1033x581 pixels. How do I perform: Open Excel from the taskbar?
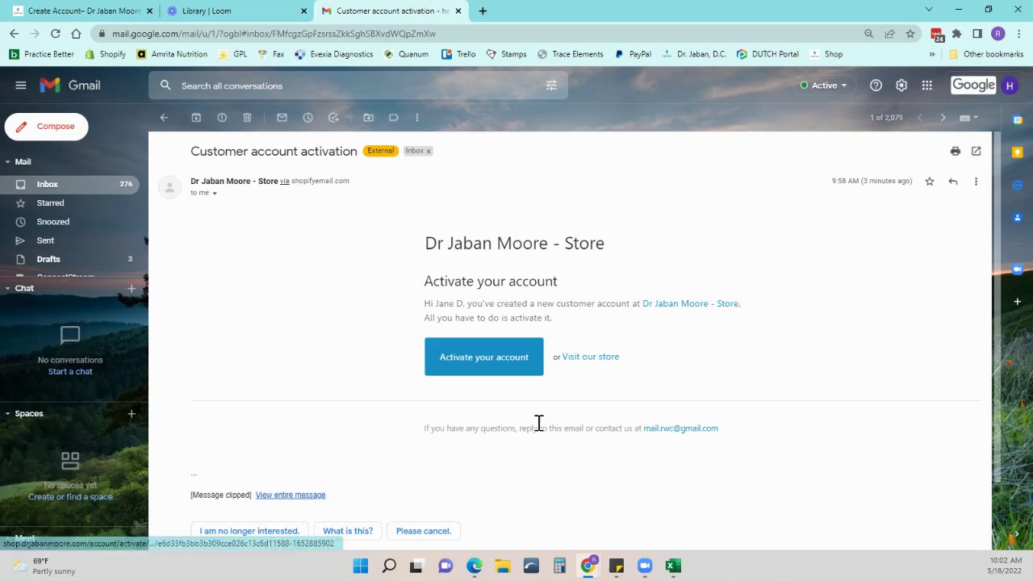pyautogui.click(x=673, y=566)
